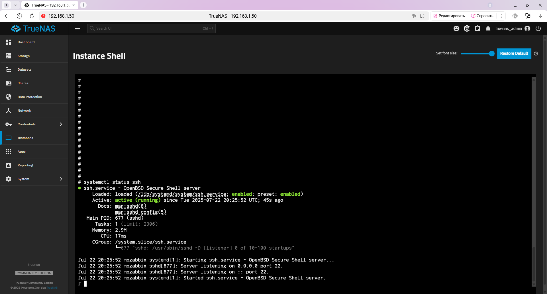Go to Reporting

[x=34, y=165]
